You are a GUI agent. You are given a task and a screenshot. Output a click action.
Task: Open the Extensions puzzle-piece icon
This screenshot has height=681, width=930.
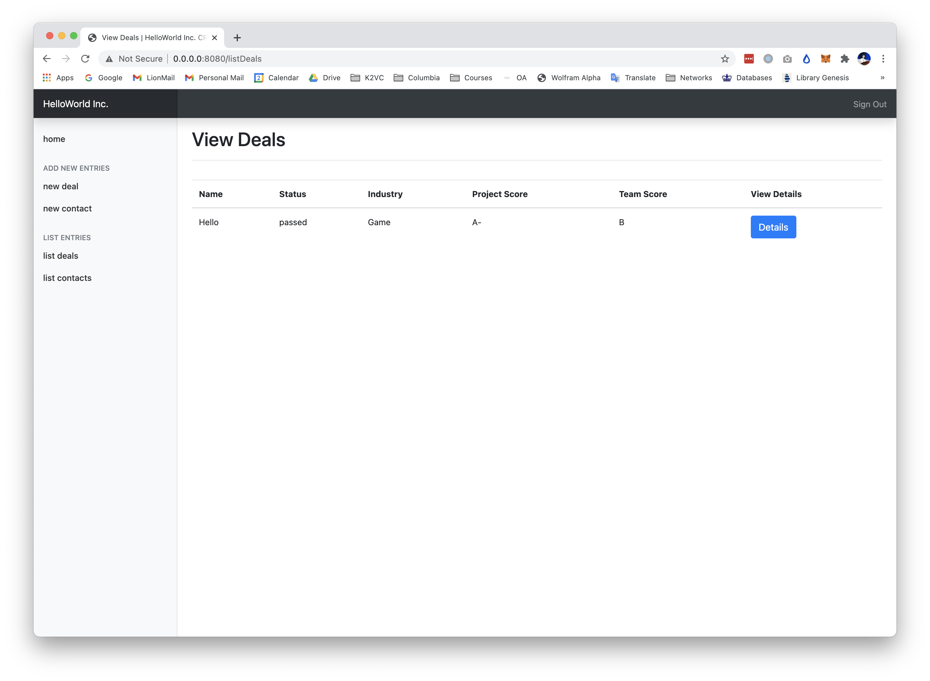click(x=845, y=59)
